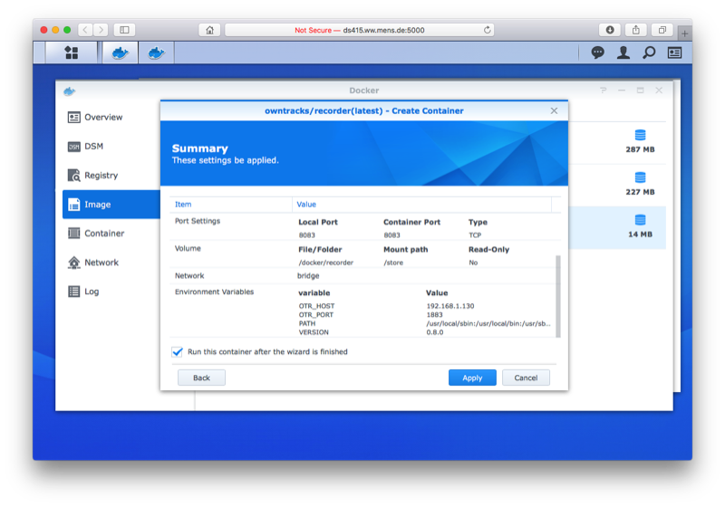Click OTR_HOST variable name
The height and width of the screenshot is (507, 725).
pyautogui.click(x=316, y=306)
